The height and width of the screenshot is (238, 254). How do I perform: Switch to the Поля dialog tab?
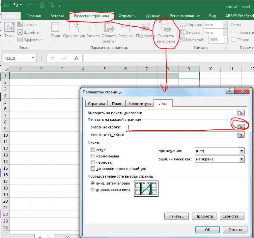pos(117,104)
